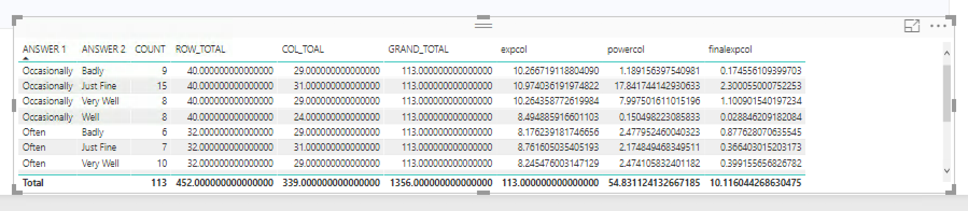Click the COUNT value 7
Image resolution: width=968 pixels, height=211 pixels.
[164, 147]
